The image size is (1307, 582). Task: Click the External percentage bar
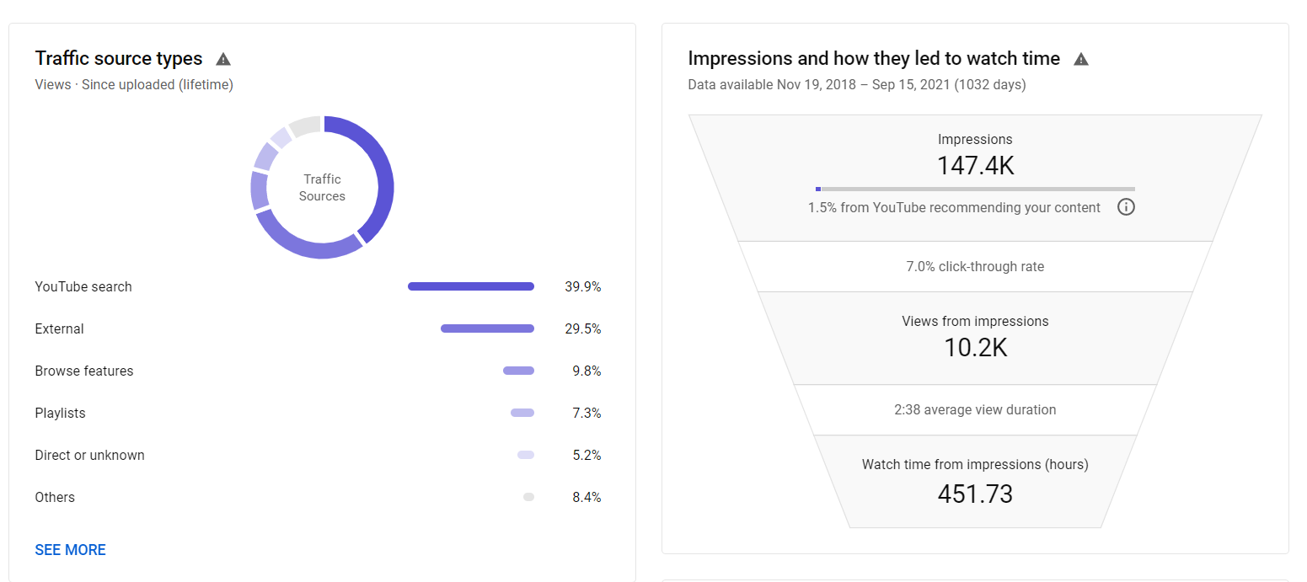click(487, 328)
